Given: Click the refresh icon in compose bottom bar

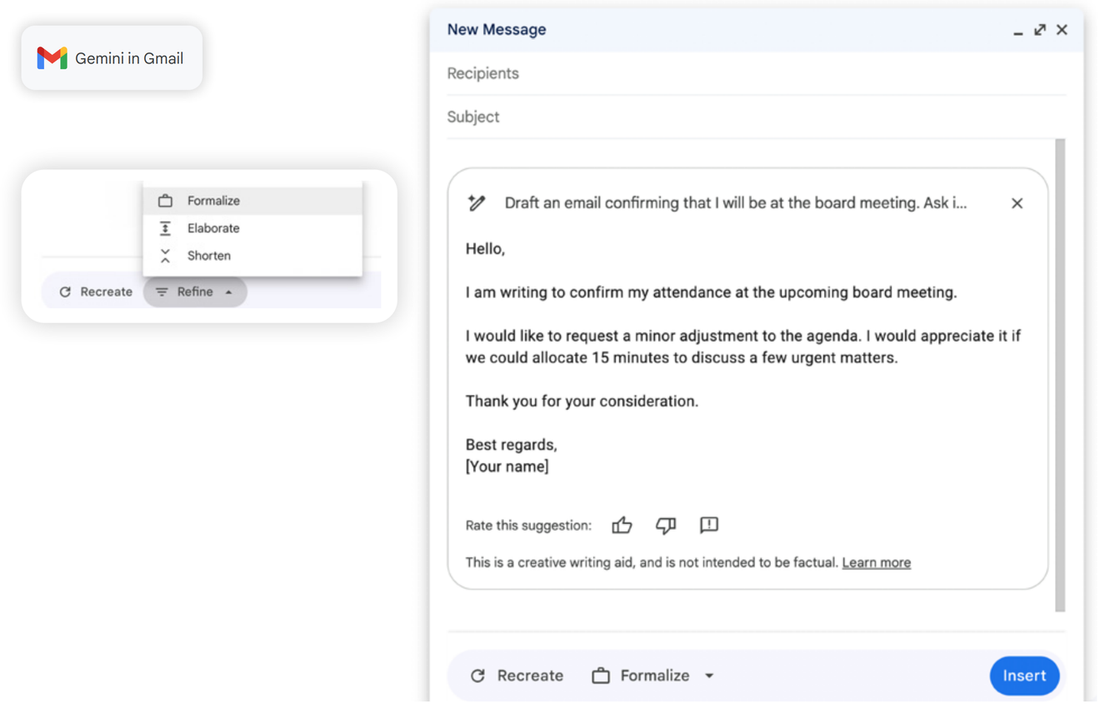Looking at the screenshot, I should point(477,676).
